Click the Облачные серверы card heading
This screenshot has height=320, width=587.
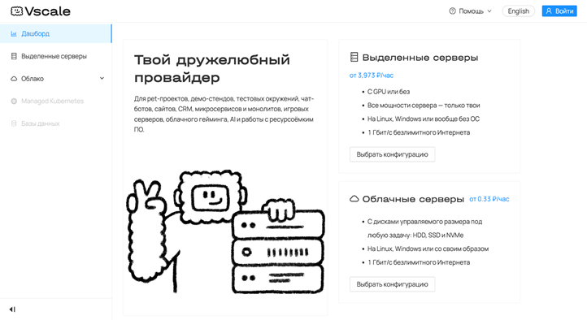[x=413, y=199]
